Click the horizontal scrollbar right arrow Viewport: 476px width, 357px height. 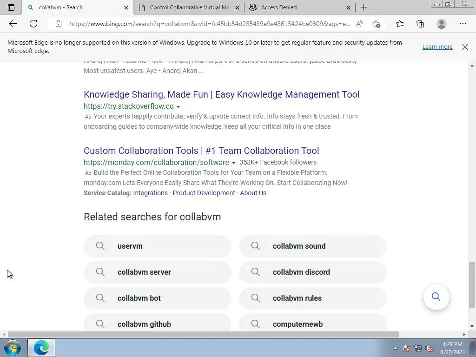pyautogui.click(x=464, y=334)
